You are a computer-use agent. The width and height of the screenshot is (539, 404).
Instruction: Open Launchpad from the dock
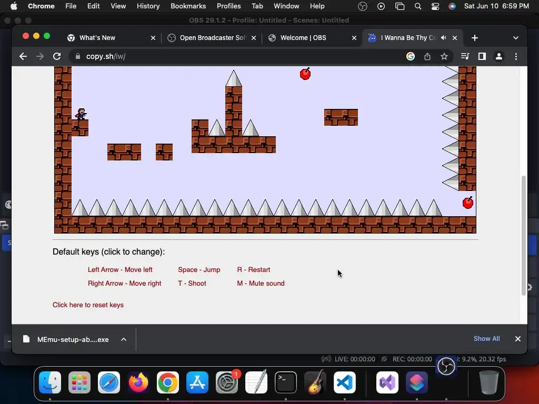pos(79,382)
